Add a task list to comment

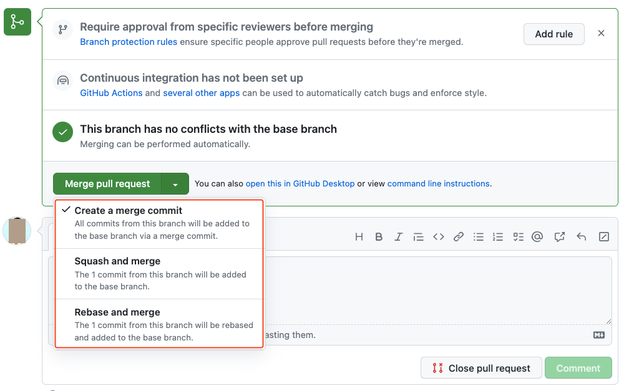coord(518,237)
